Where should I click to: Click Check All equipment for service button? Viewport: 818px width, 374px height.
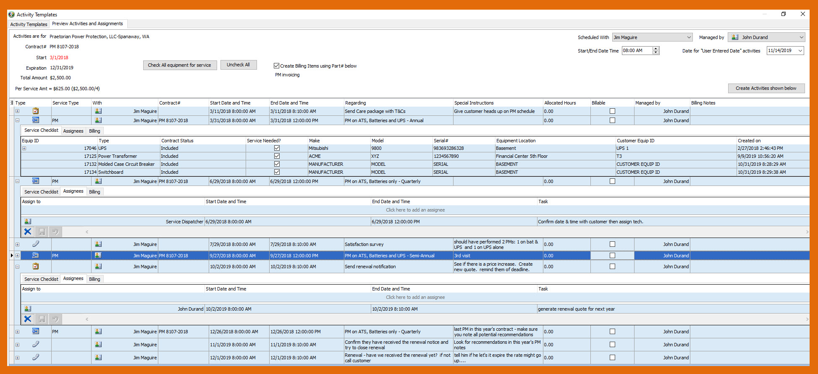[x=180, y=65]
